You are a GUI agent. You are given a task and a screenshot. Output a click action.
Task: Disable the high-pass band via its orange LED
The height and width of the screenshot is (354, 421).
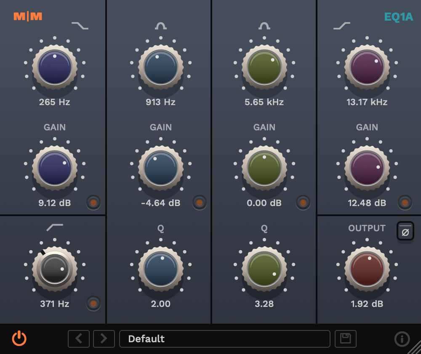(x=93, y=304)
